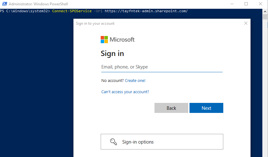The image size is (268, 157).
Task: Click the tayfntek-admin.sharepoint.com URL text
Action: coord(146,11)
